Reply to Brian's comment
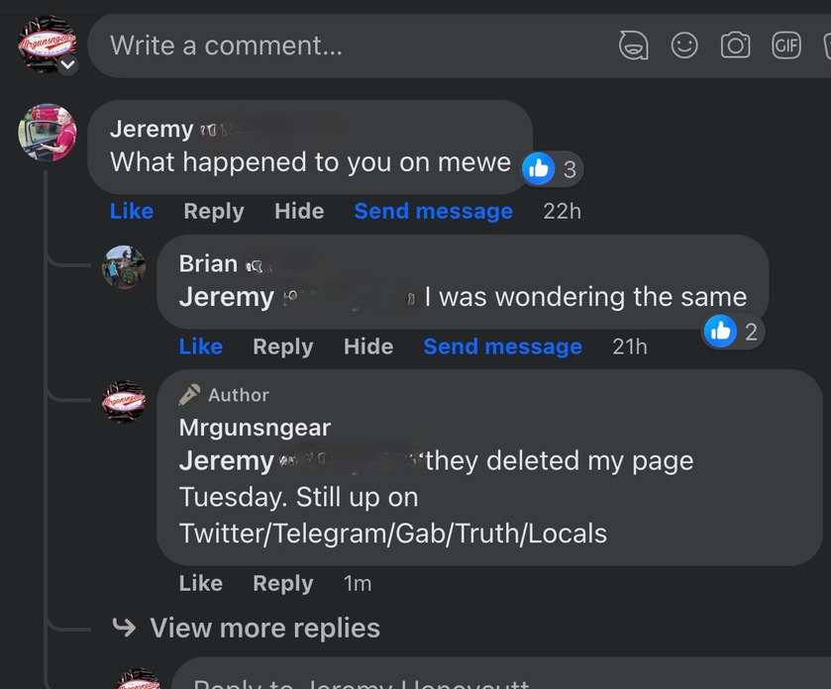This screenshot has width=831, height=689. [283, 346]
